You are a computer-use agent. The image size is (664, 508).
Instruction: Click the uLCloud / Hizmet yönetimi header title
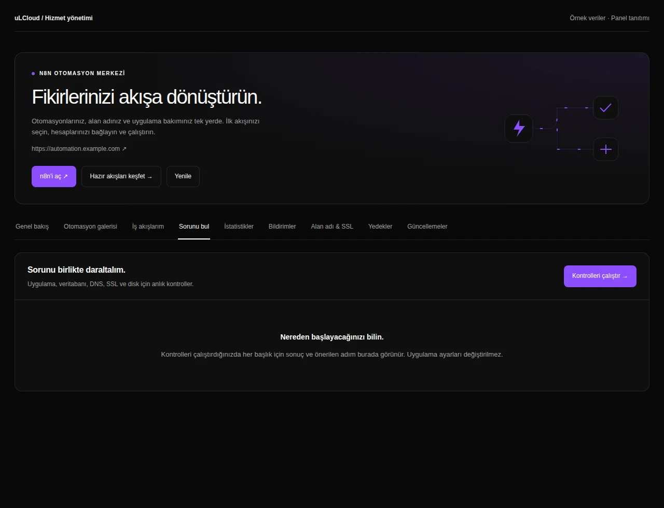click(x=53, y=18)
